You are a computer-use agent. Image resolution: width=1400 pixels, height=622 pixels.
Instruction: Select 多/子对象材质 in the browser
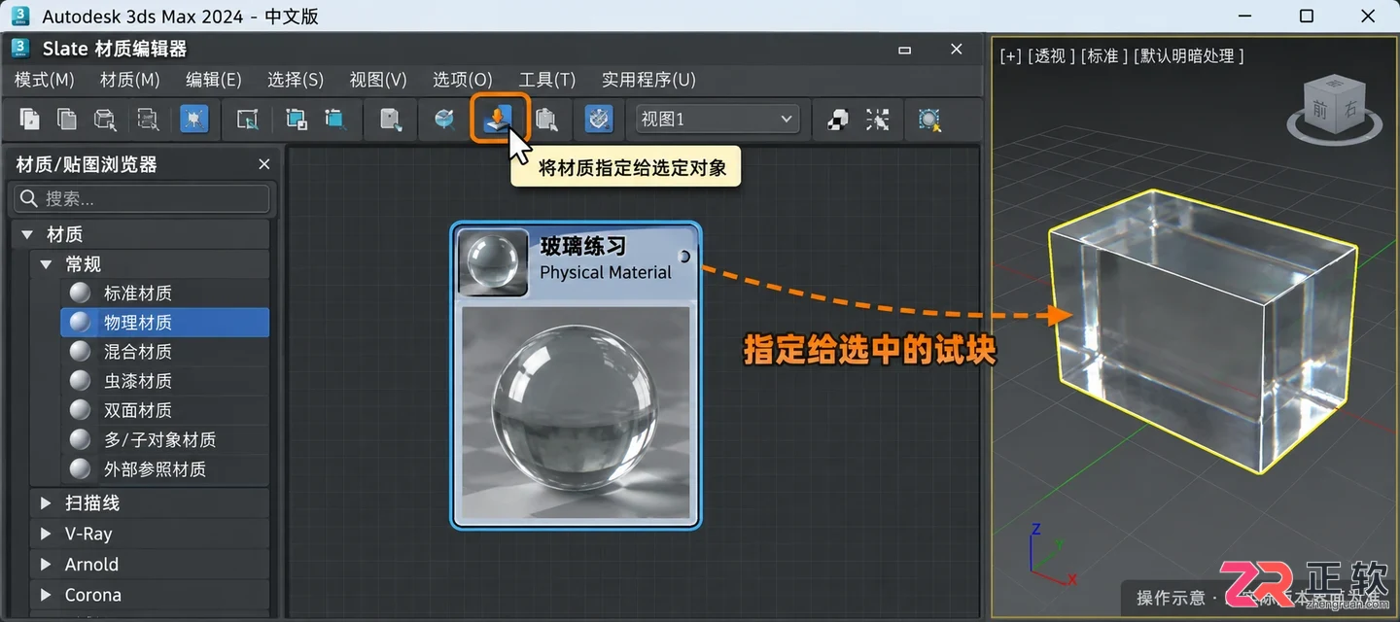pyautogui.click(x=164, y=440)
